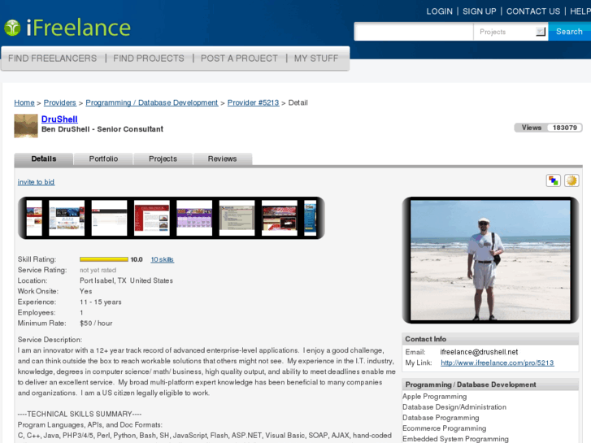Open the purple website portfolio thumbnail
Image resolution: width=591 pixels, height=443 pixels.
click(194, 218)
